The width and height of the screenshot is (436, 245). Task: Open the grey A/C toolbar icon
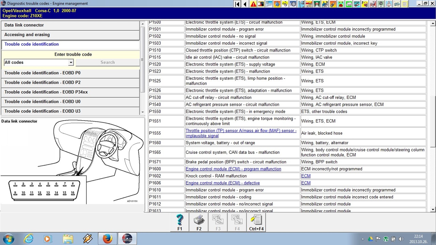(381, 4)
